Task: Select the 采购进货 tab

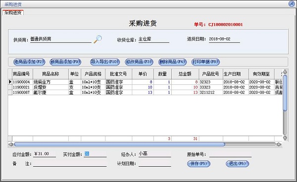Action: (13, 13)
